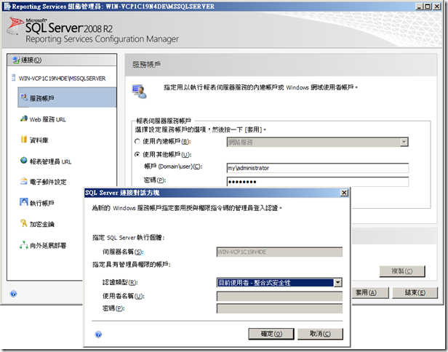Click the 複製(C) copy button
The height and width of the screenshot is (352, 448).
pyautogui.click(x=402, y=271)
